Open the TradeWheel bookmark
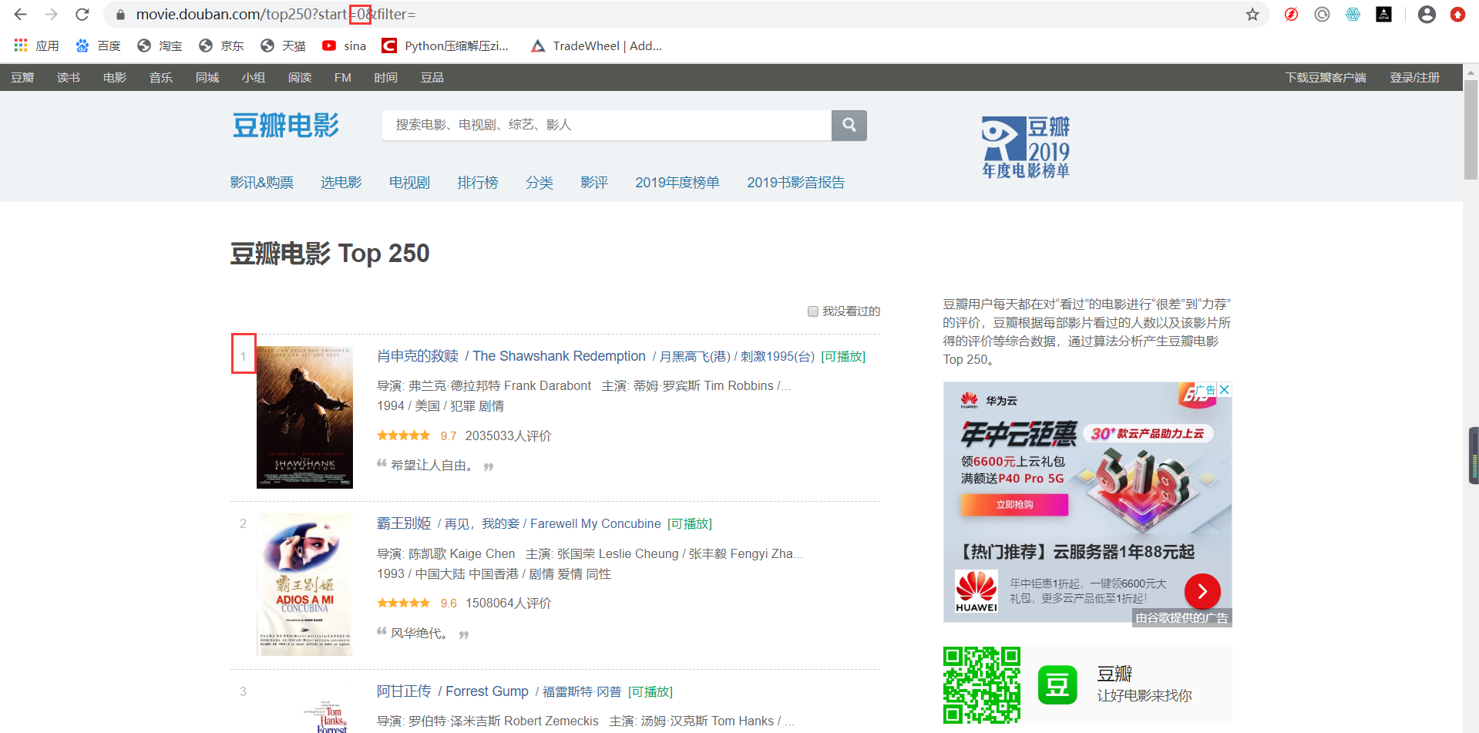 [597, 45]
